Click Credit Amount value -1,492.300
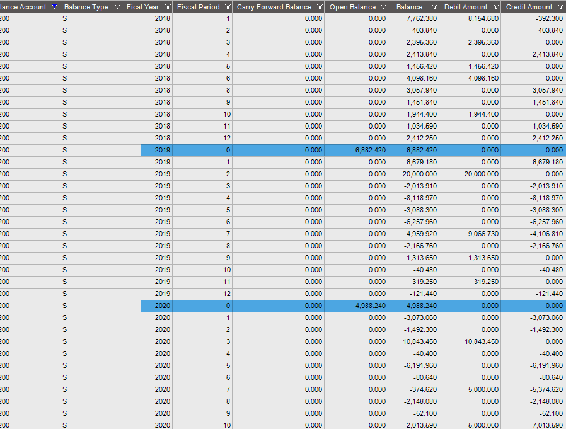 click(546, 329)
